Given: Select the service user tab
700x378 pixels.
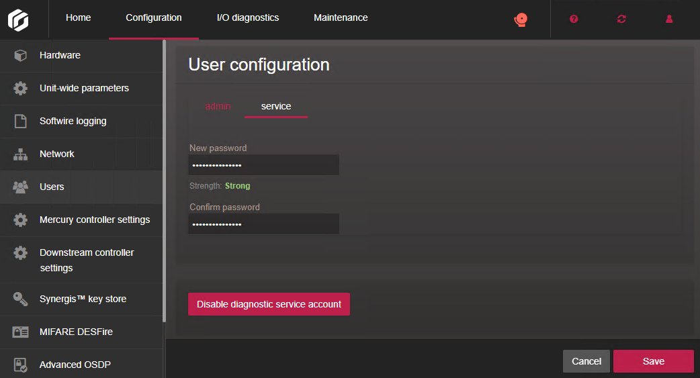Looking at the screenshot, I should point(276,106).
